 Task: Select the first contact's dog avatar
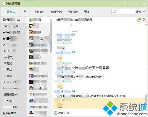tap(31, 19)
